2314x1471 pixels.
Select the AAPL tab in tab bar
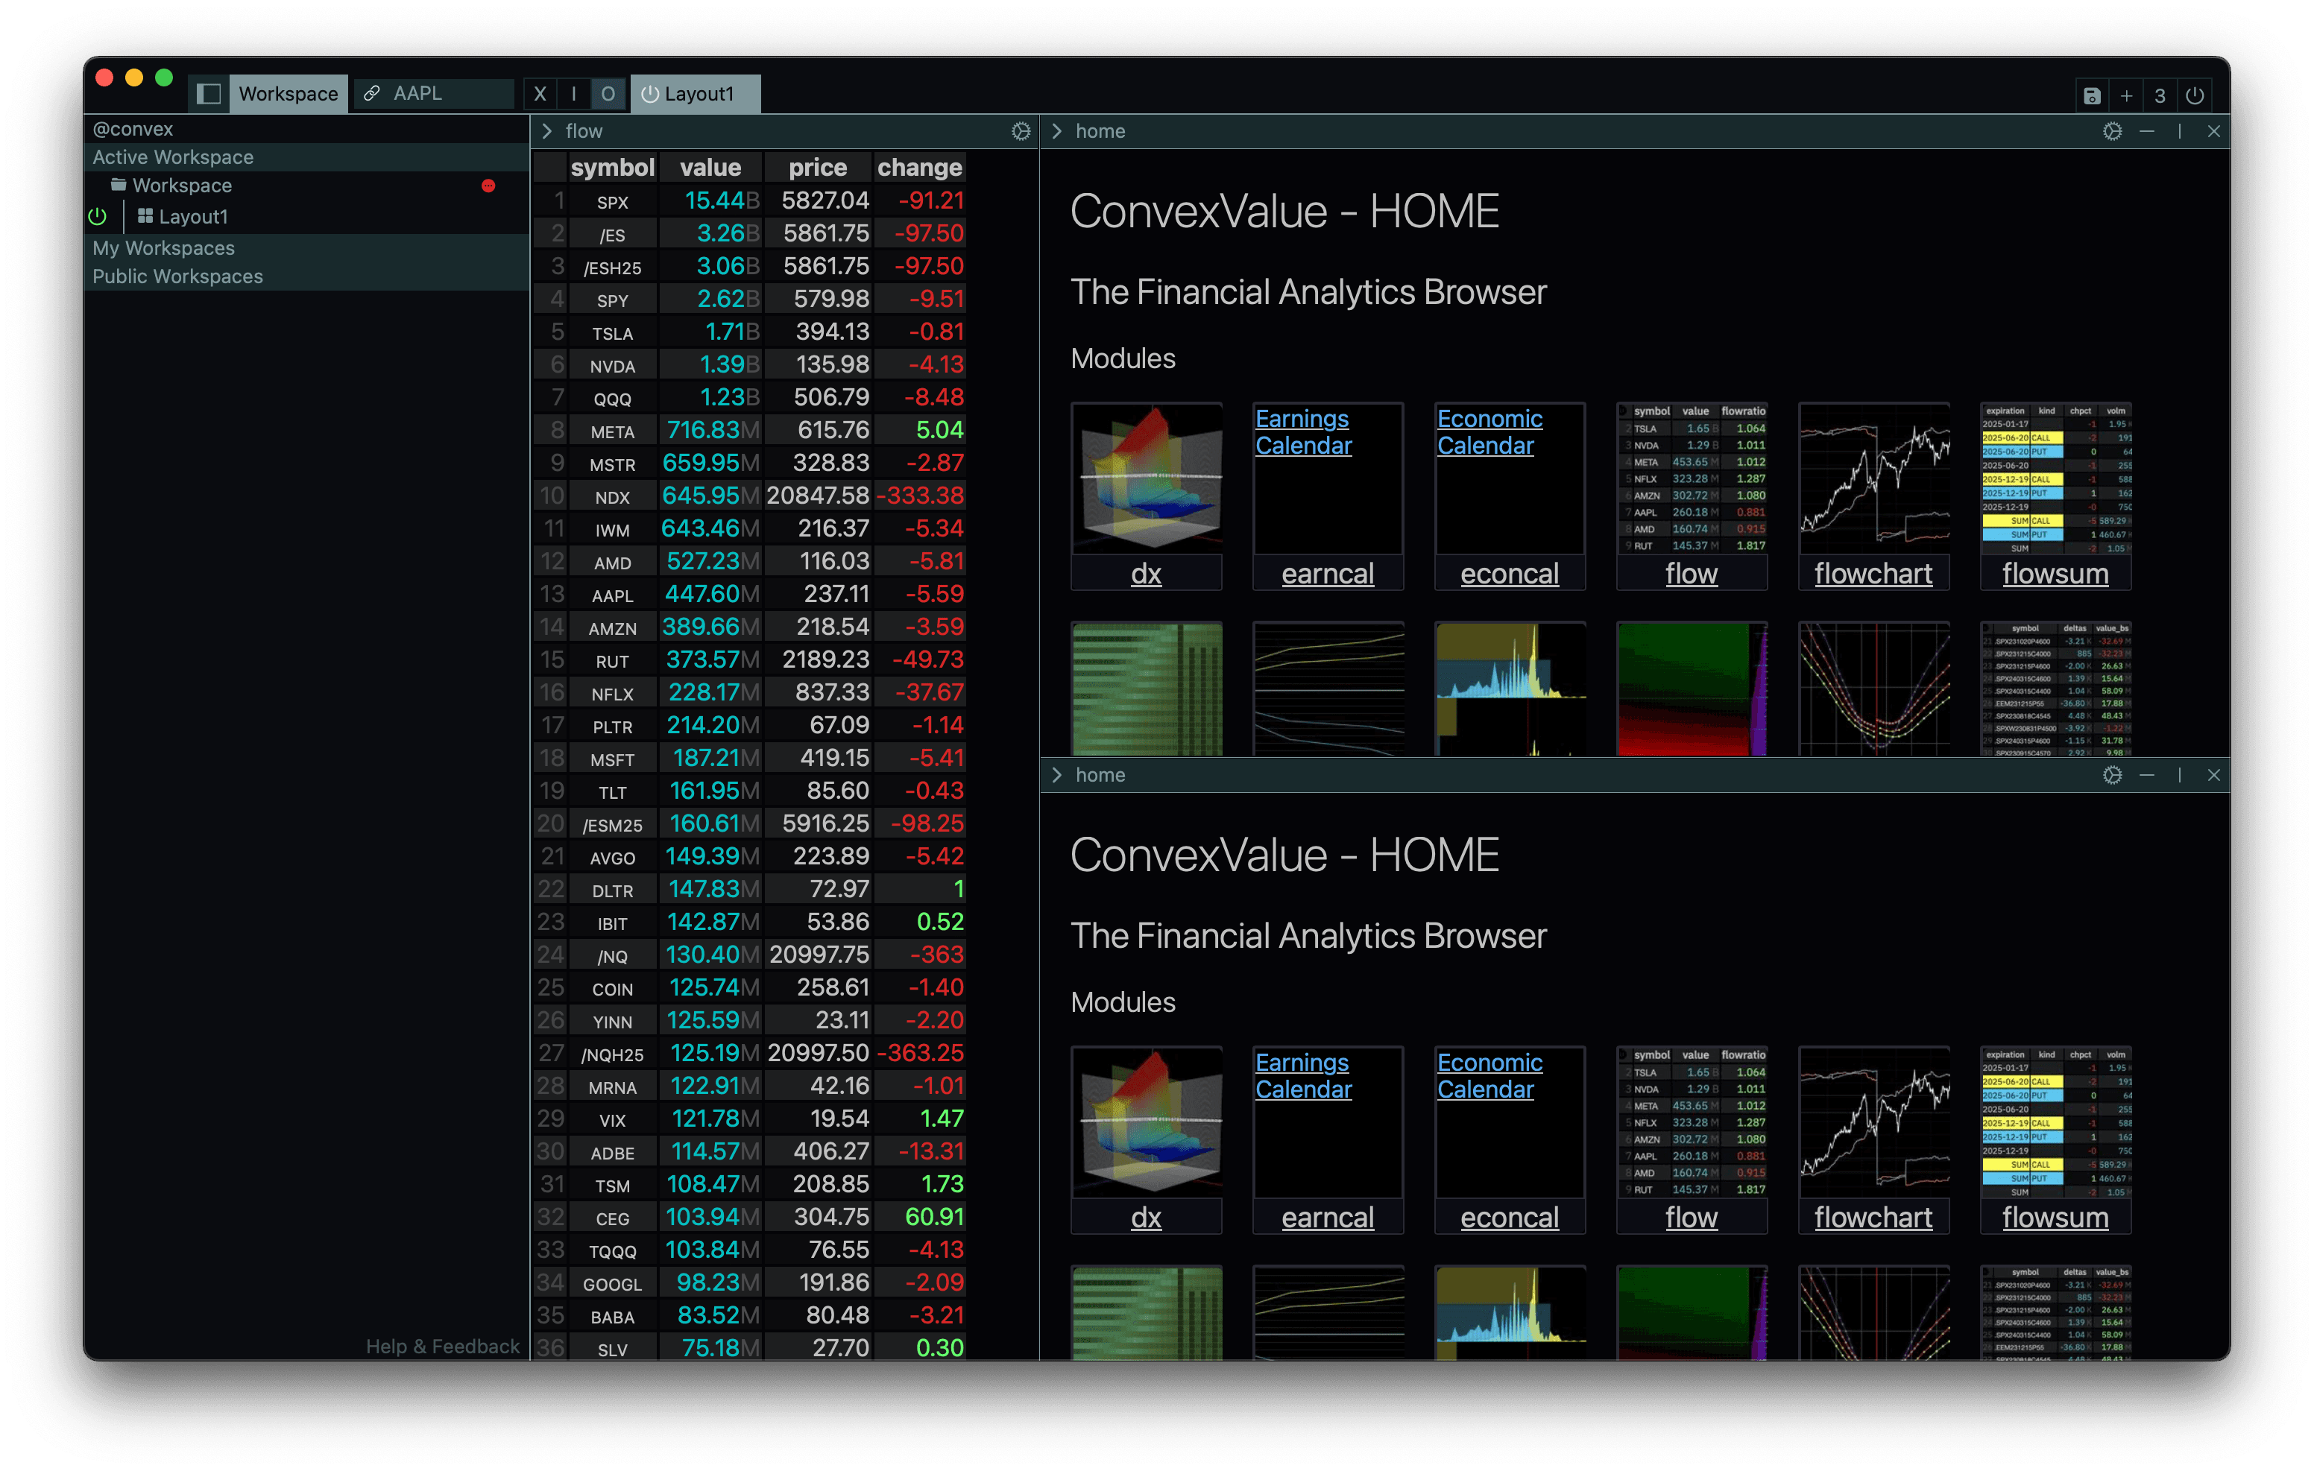click(x=430, y=91)
